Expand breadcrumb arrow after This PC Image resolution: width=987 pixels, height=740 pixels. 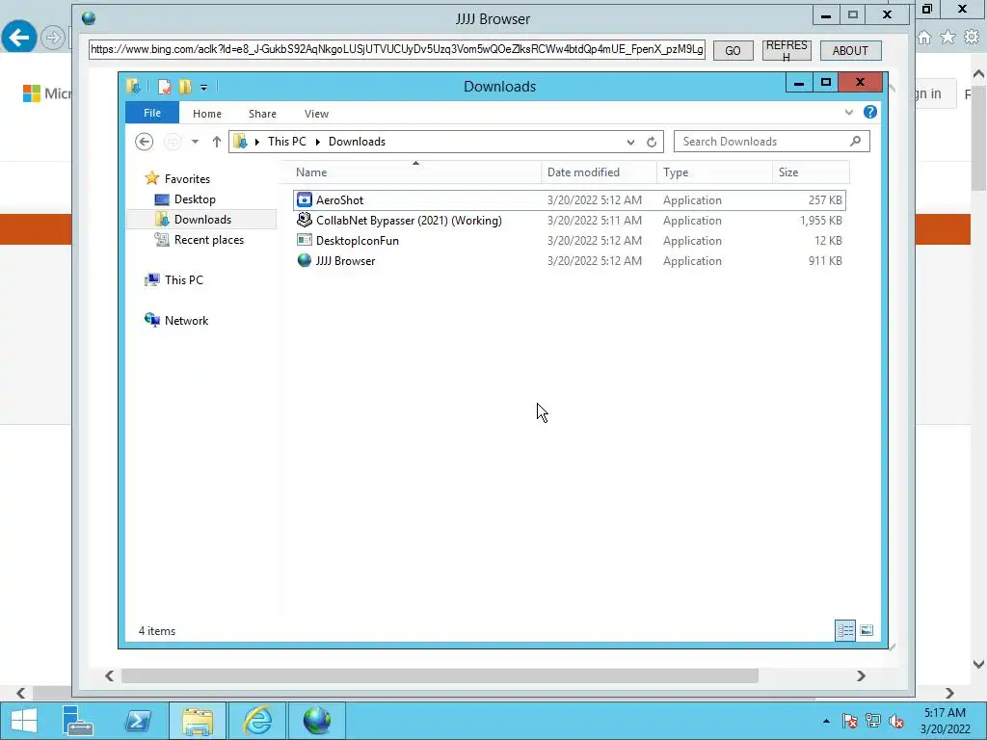(x=317, y=143)
